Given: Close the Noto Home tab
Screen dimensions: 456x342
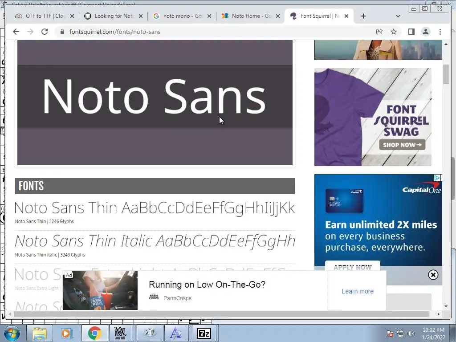Looking at the screenshot, I should [278, 16].
